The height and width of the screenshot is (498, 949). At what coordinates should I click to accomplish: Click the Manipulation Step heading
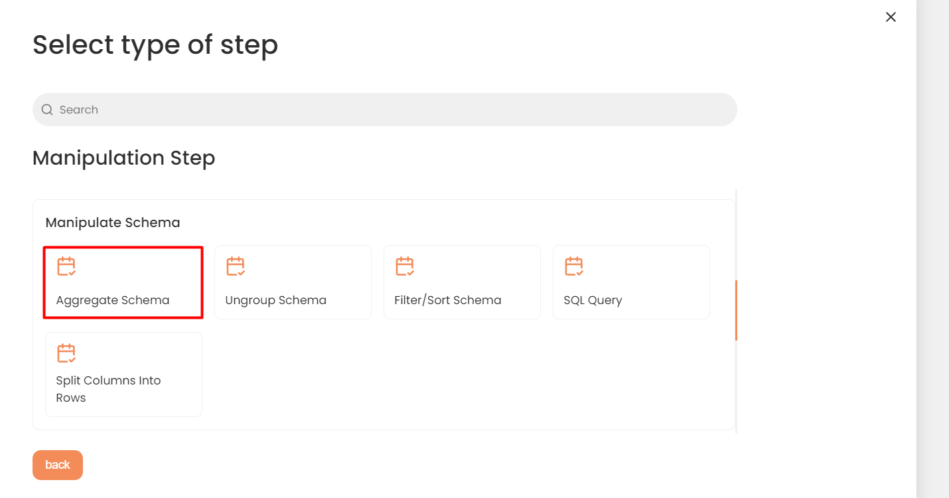click(124, 158)
